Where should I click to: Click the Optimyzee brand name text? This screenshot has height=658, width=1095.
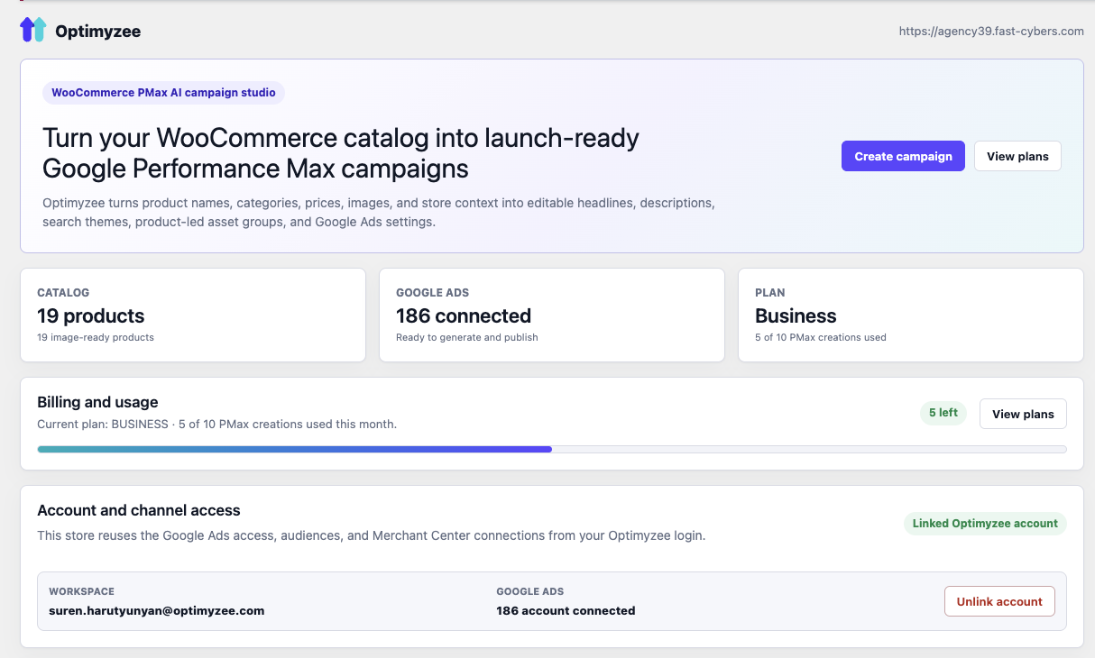click(97, 32)
